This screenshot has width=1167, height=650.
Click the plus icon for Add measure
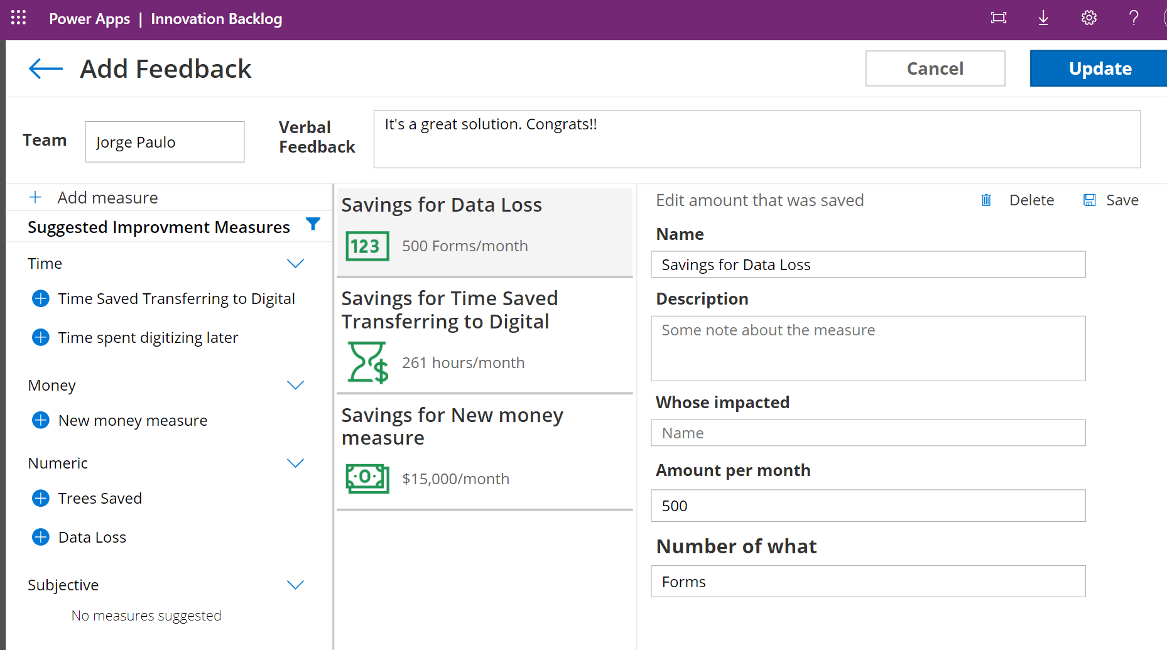[x=36, y=197]
